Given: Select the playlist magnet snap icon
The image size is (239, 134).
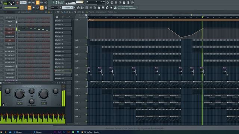Looking at the screenshot, I should coord(58,12).
